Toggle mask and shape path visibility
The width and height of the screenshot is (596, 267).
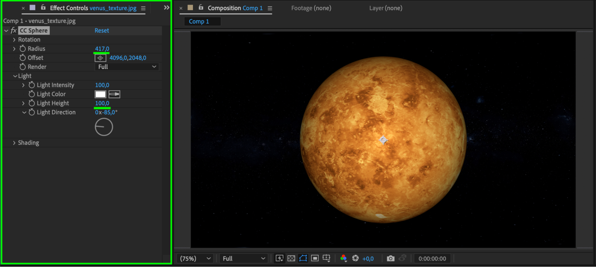(x=303, y=258)
